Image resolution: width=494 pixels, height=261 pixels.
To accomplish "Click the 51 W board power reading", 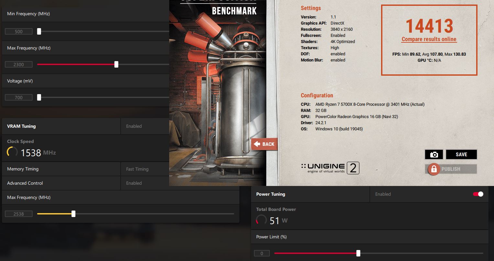I will coord(279,221).
